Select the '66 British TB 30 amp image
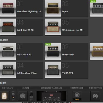 coord(8,27)
